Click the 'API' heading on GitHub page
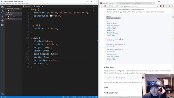174x98 pixels. tap(106, 87)
